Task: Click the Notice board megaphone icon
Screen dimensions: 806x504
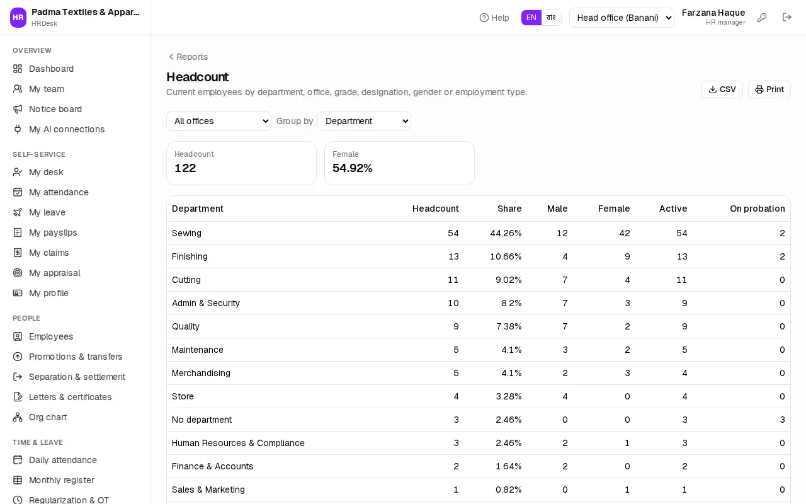Action: click(18, 109)
